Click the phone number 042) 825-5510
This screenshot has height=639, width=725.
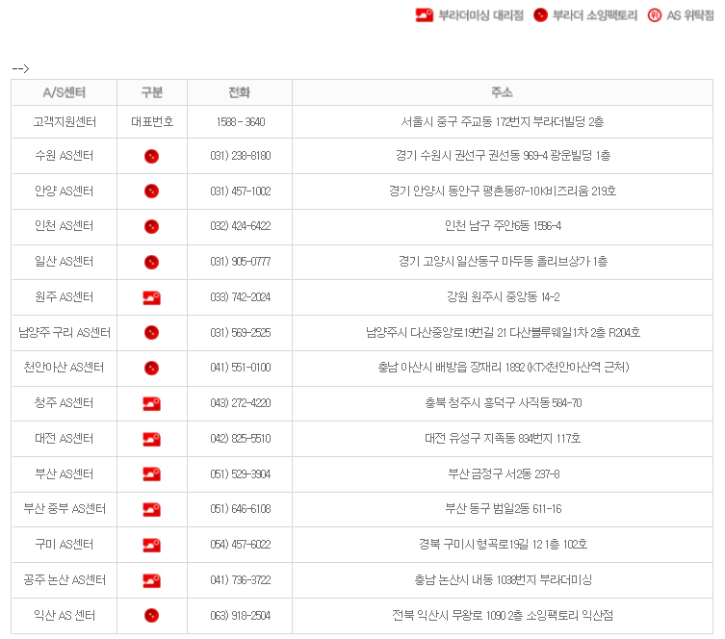coord(241,439)
